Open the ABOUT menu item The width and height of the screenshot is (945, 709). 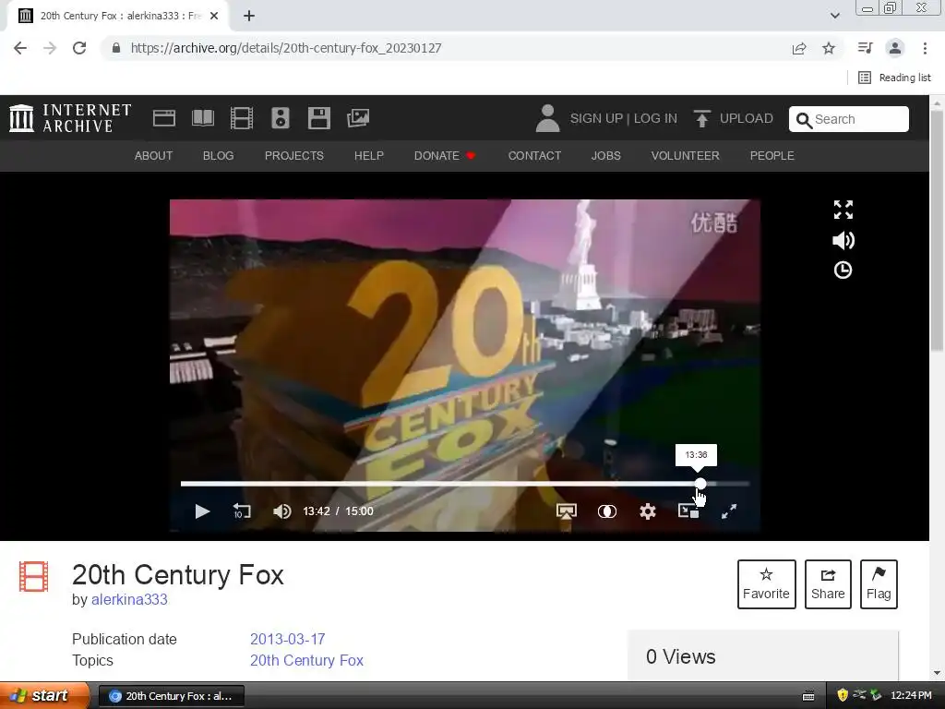tap(153, 155)
